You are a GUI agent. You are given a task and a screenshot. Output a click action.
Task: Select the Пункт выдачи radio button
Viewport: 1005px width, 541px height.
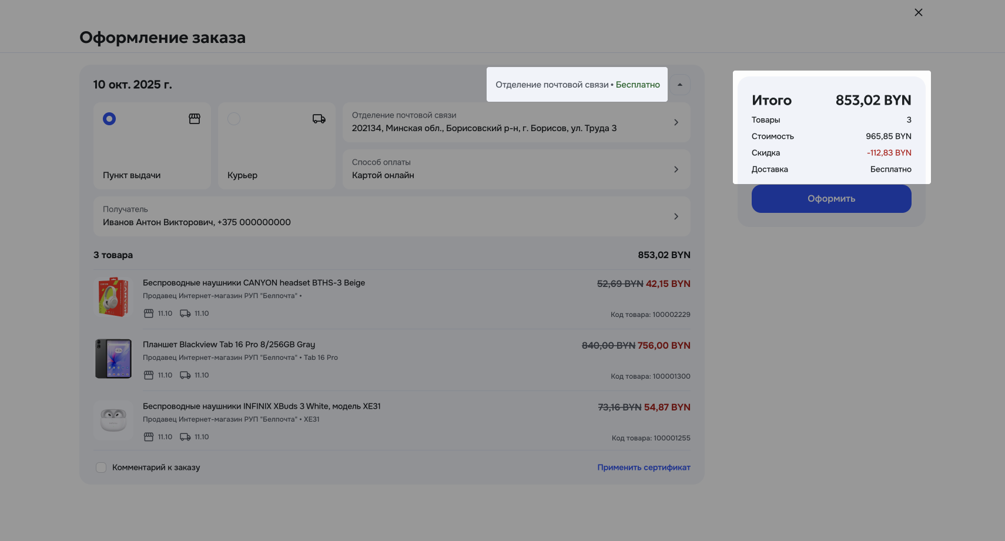(x=109, y=119)
